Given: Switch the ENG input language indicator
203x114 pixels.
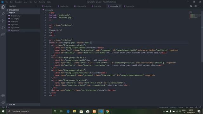Looking at the screenshot, I should pos(184,111).
